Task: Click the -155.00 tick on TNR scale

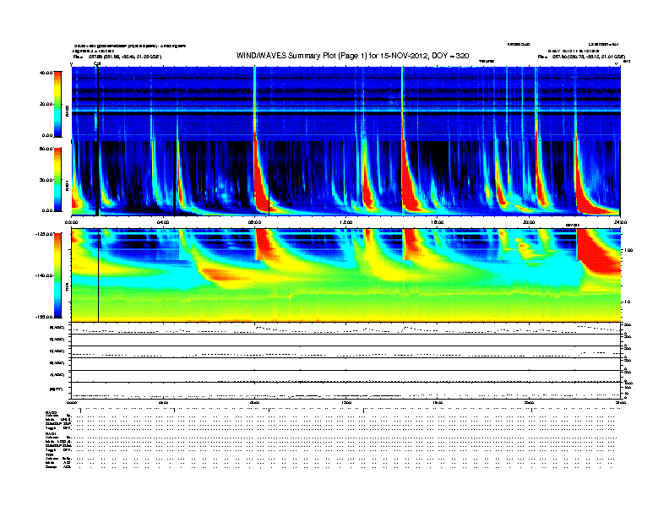Action: point(45,317)
